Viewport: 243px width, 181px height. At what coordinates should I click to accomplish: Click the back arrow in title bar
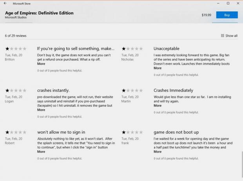(5, 3)
